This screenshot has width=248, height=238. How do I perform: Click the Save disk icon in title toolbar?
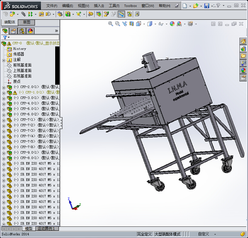pos(207,6)
